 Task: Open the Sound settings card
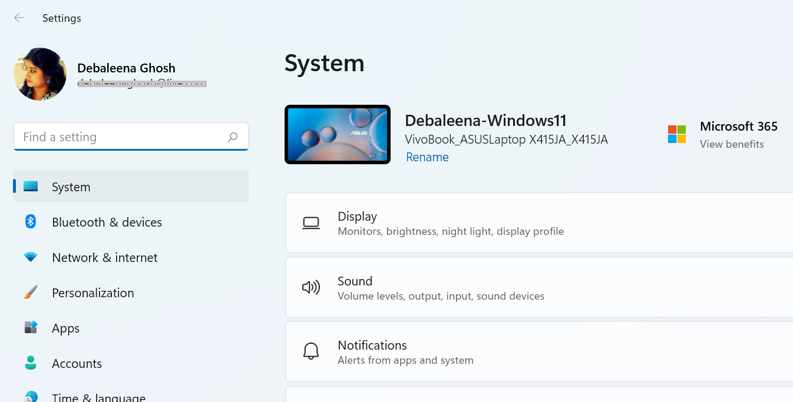coord(539,287)
